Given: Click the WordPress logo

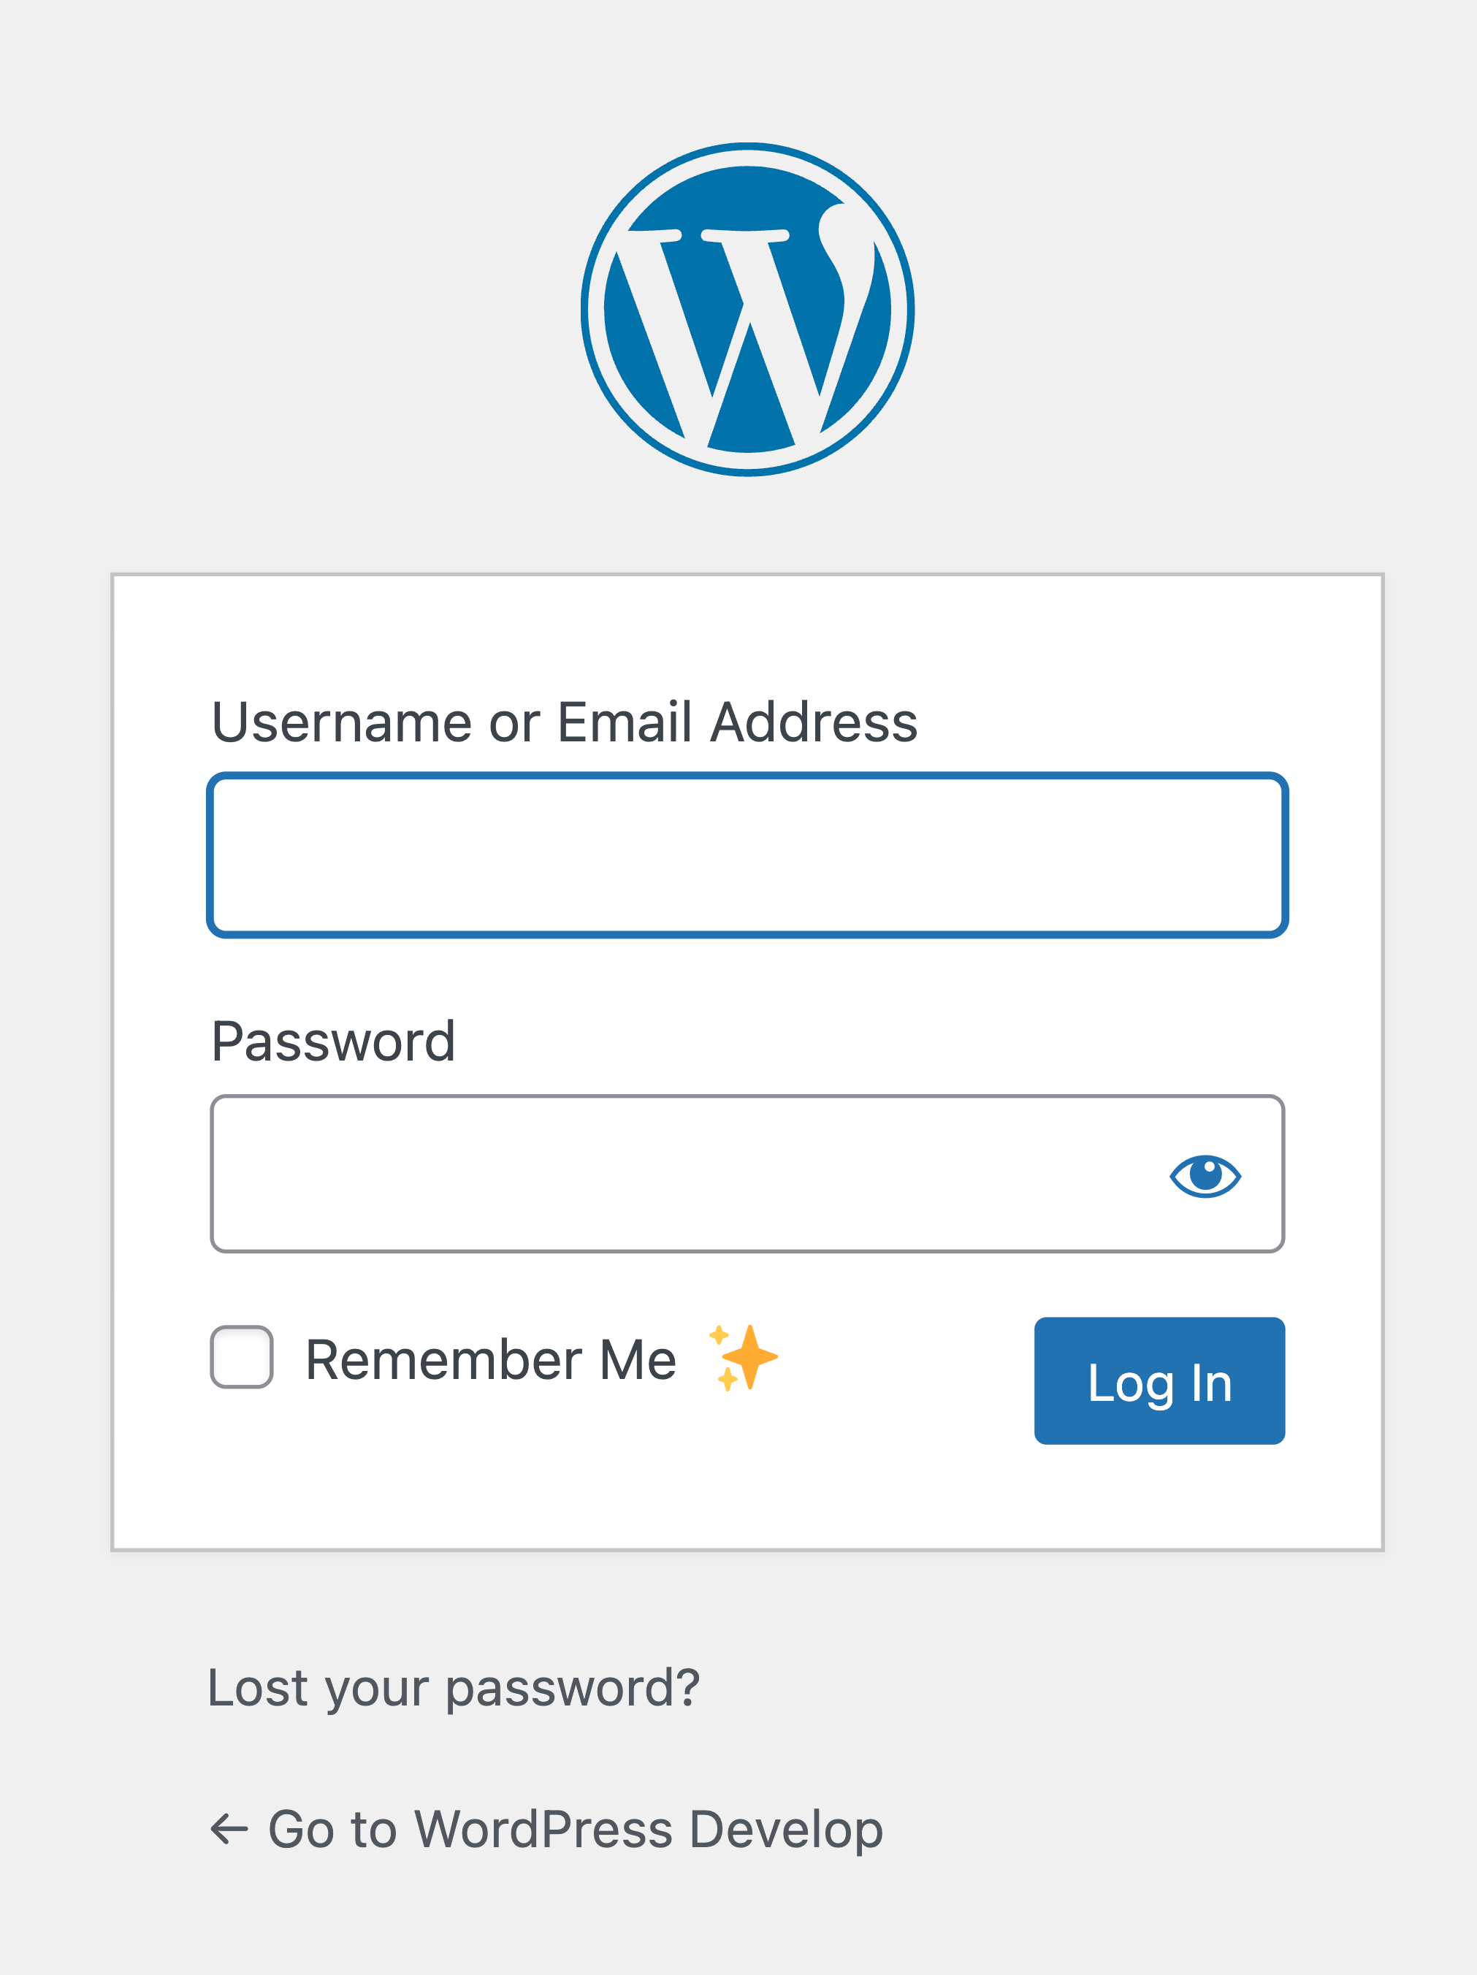Looking at the screenshot, I should point(747,309).
